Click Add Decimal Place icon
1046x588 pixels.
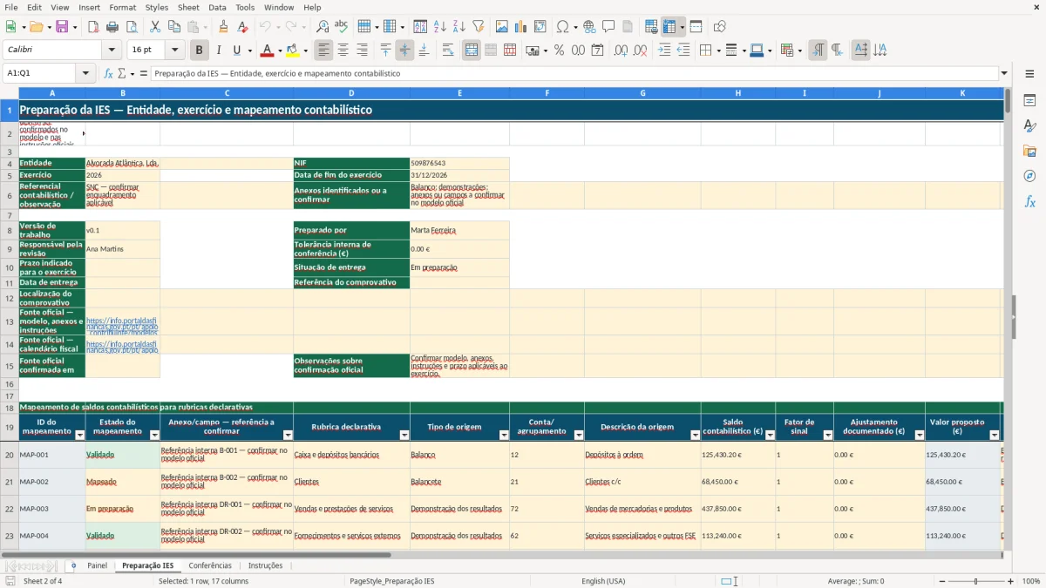click(x=621, y=51)
